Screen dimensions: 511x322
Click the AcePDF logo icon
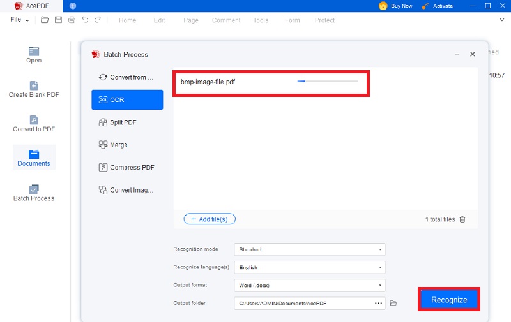coord(19,6)
